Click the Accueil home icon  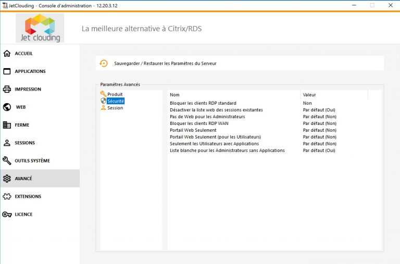click(x=7, y=53)
